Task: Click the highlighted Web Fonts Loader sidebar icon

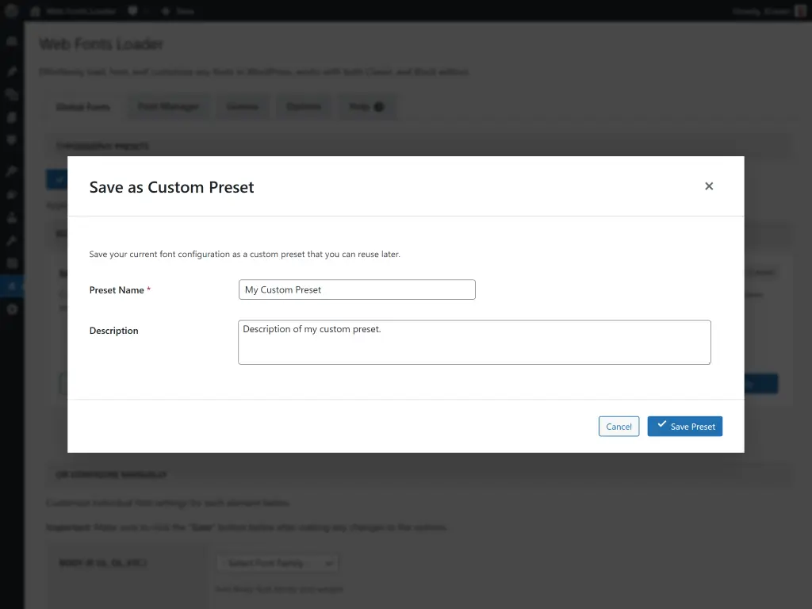Action: click(x=11, y=286)
